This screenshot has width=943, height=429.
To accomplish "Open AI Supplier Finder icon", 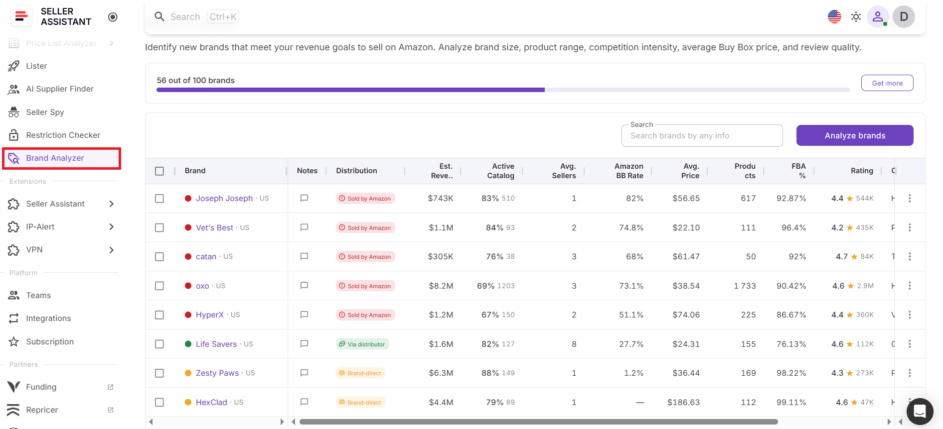I will (x=14, y=89).
